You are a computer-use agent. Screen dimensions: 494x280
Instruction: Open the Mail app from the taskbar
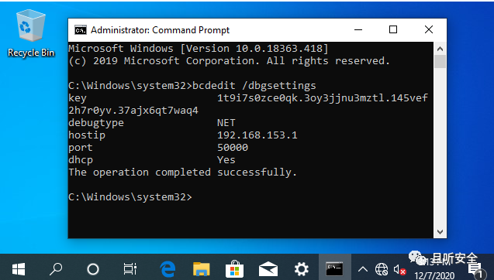(268, 269)
